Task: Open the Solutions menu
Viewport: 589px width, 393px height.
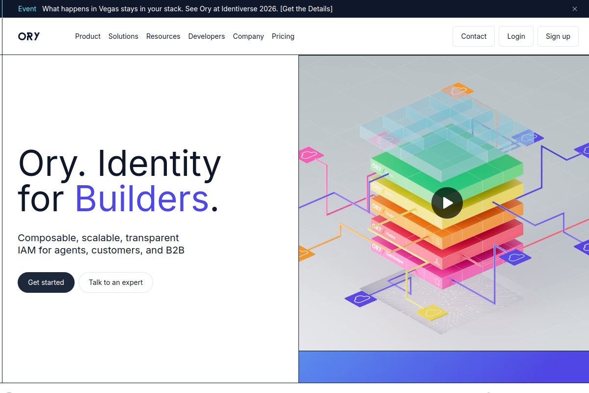Action: [123, 36]
